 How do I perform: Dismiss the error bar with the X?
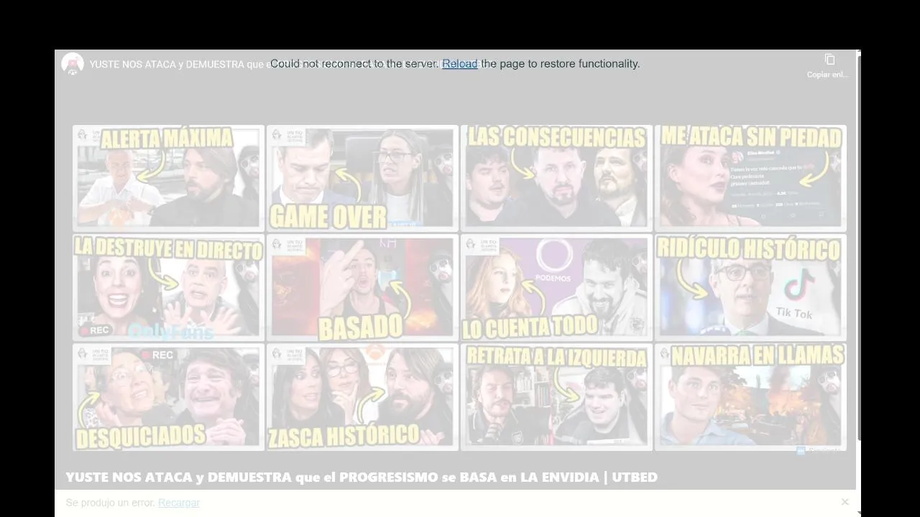coord(845,502)
